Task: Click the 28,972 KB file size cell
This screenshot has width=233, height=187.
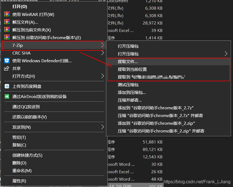Action: 153,23
